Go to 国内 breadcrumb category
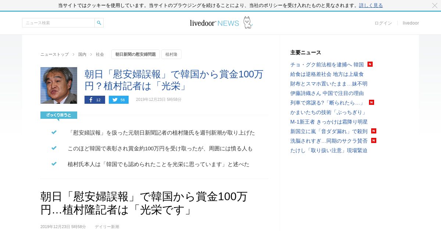 click(82, 54)
